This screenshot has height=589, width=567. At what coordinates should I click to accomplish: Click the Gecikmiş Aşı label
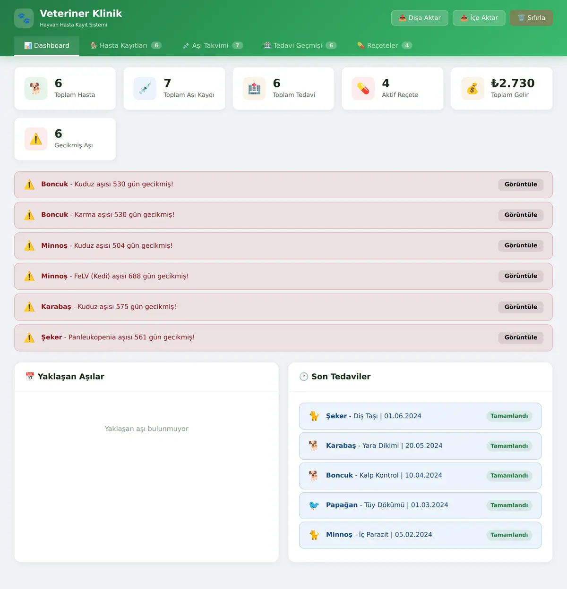click(73, 145)
